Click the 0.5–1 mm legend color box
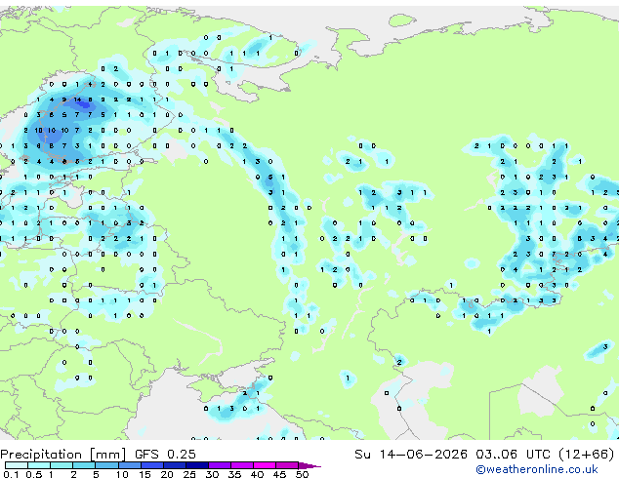Screen dimensions: 619x478 39,465
